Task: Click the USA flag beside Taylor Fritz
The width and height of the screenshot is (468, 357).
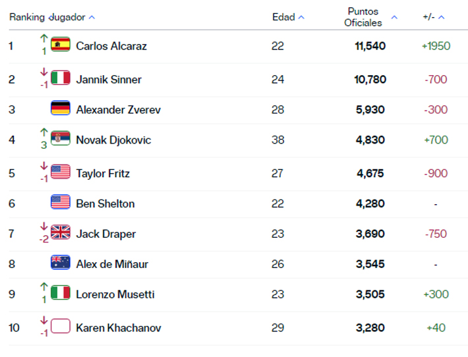Action: [x=61, y=173]
